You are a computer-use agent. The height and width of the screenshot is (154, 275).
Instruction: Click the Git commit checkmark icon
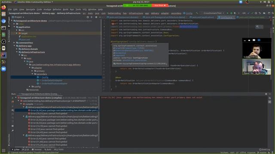point(252,13)
